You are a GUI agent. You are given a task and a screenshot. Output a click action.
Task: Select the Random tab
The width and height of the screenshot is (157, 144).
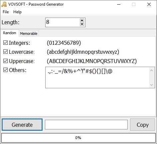click(x=10, y=33)
